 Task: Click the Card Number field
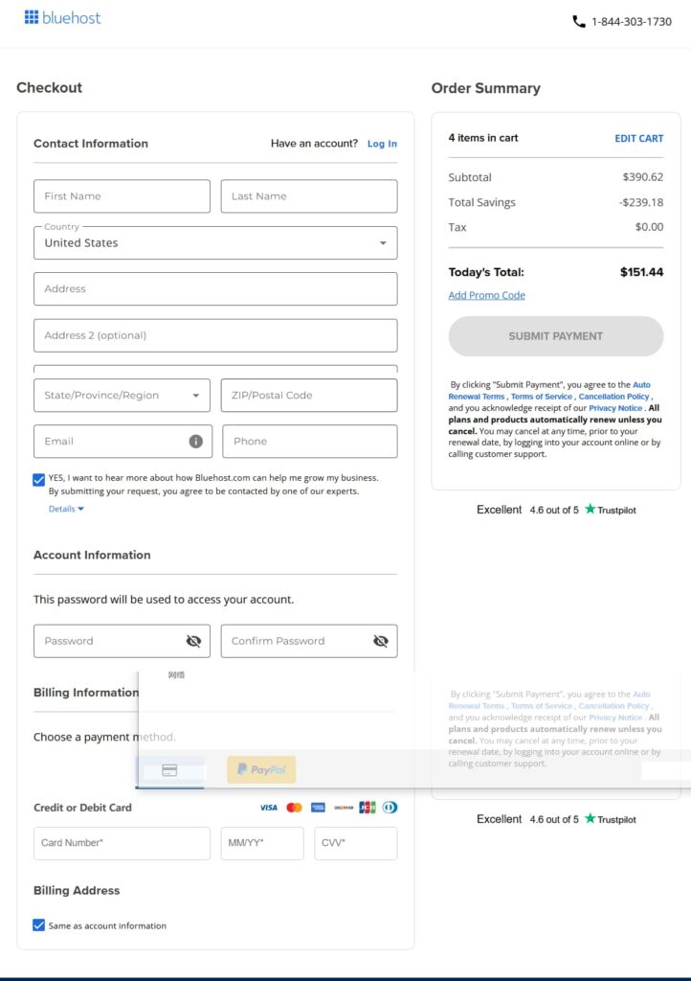coord(122,843)
